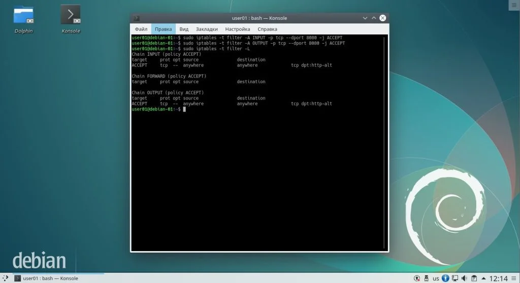Open the Файл menu
This screenshot has width=520, height=283.
point(141,29)
